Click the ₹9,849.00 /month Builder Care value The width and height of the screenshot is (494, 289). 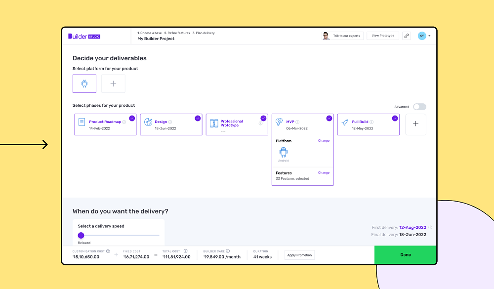(x=222, y=257)
